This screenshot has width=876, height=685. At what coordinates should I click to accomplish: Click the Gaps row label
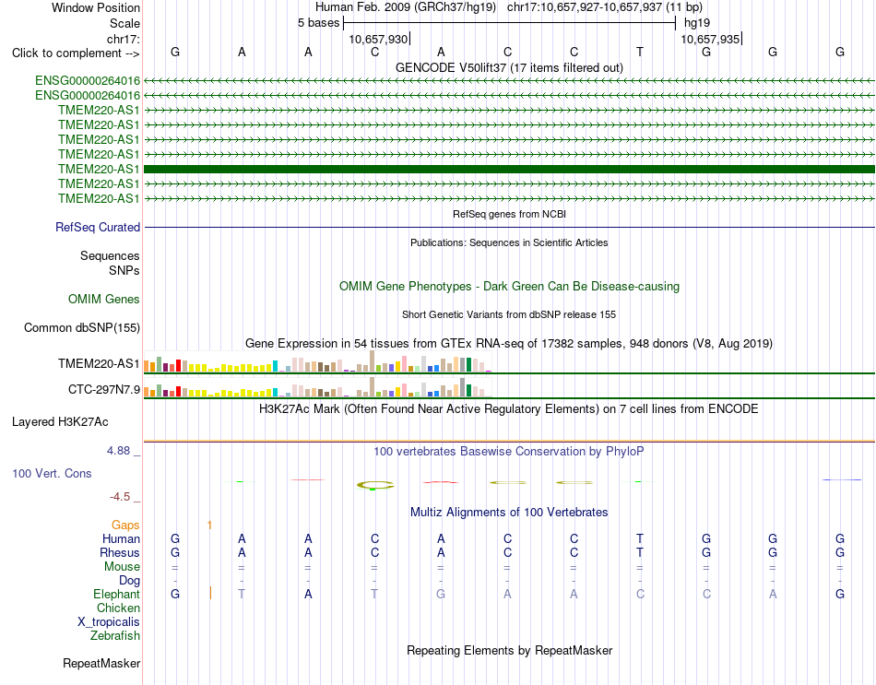pyautogui.click(x=125, y=525)
